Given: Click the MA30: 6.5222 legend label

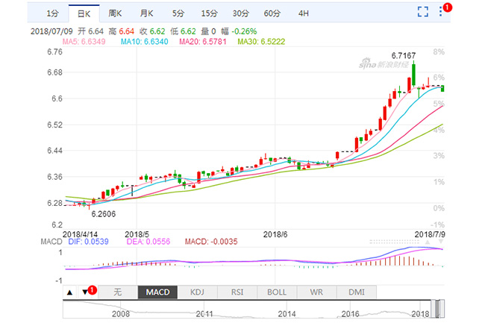Looking at the screenshot, I should click(261, 42).
